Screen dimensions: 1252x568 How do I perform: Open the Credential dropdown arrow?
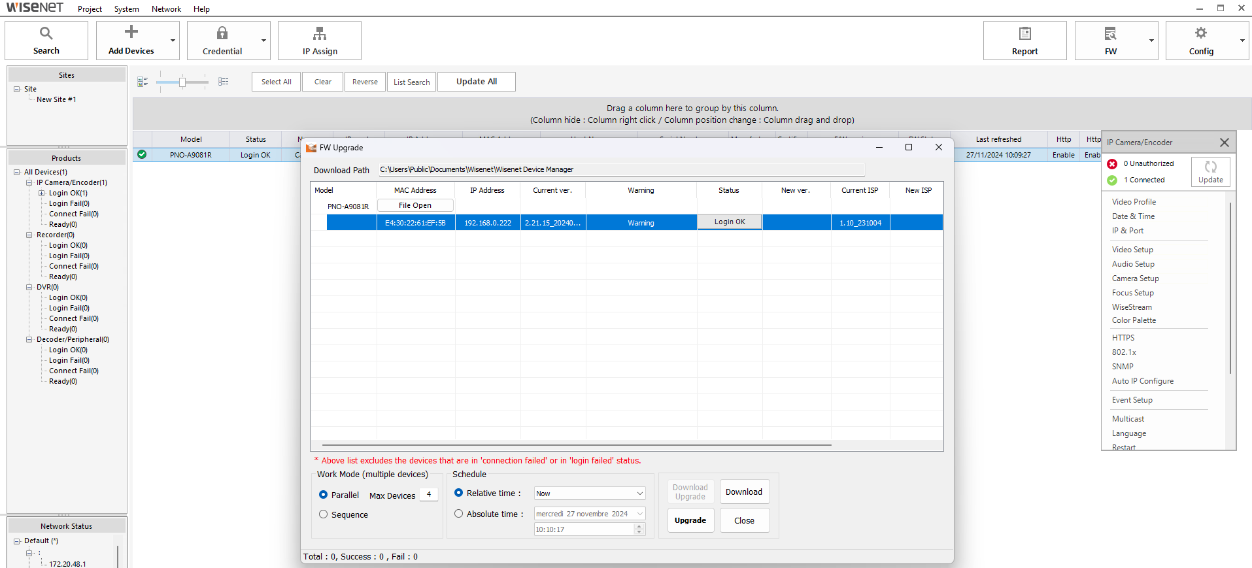263,41
